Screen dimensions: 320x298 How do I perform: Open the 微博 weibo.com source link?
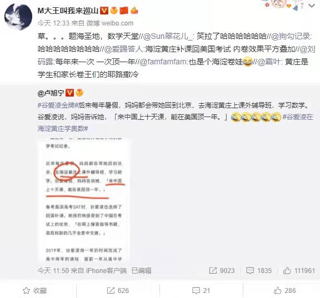110,23
